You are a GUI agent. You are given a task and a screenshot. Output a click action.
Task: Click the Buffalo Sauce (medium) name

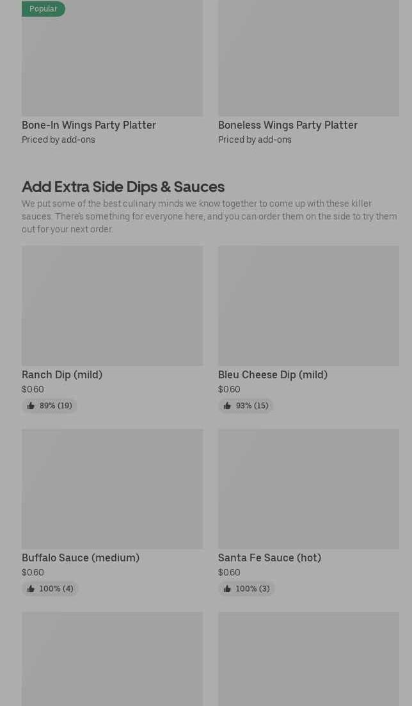tap(81, 558)
